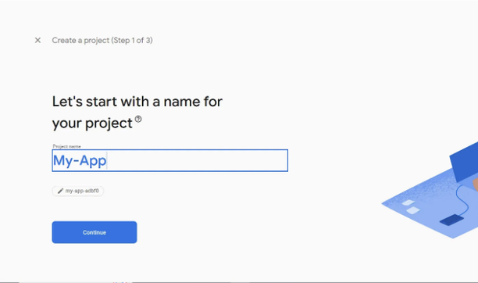The height and width of the screenshot is (283, 478).
Task: Place cursor in the My-App text
Action: pyautogui.click(x=80, y=160)
